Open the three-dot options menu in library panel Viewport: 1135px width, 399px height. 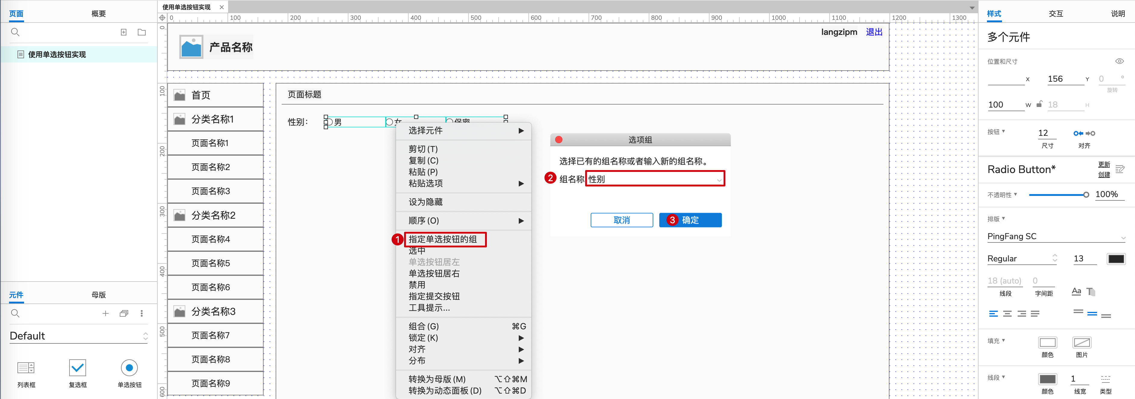pyautogui.click(x=141, y=313)
